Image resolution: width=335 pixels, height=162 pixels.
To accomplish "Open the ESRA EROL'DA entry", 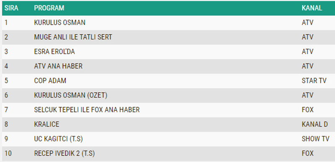I will pos(54,52).
